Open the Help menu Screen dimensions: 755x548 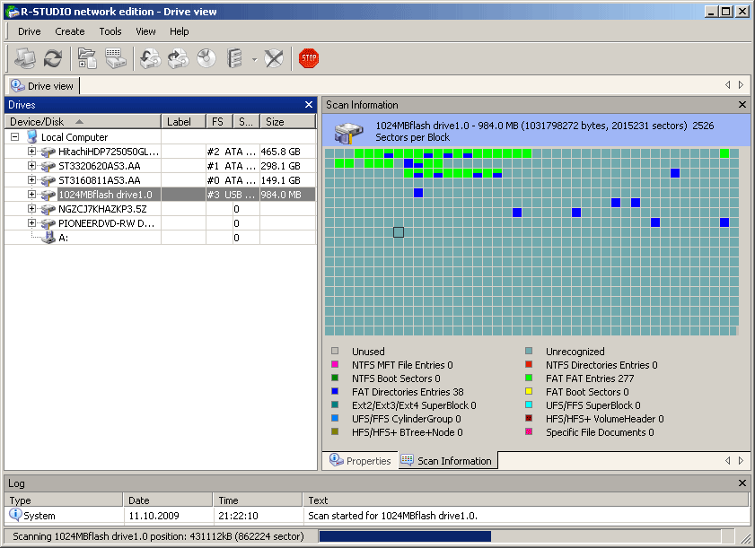tap(180, 31)
